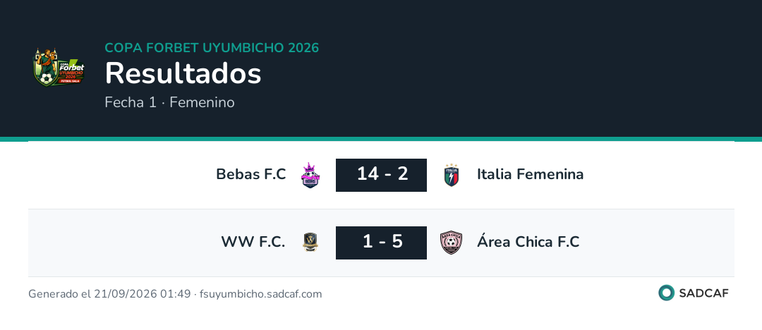Click the Copa Forbet Uyumbicho tournament logo
This screenshot has height=330, width=762.
point(59,67)
